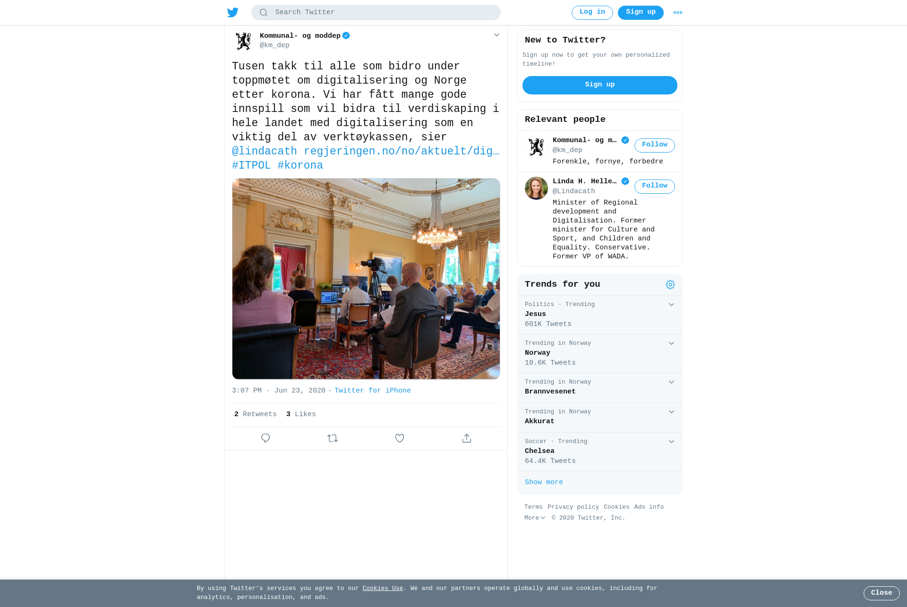907x607 pixels.
Task: Open trends settings gear icon
Action: (x=670, y=284)
